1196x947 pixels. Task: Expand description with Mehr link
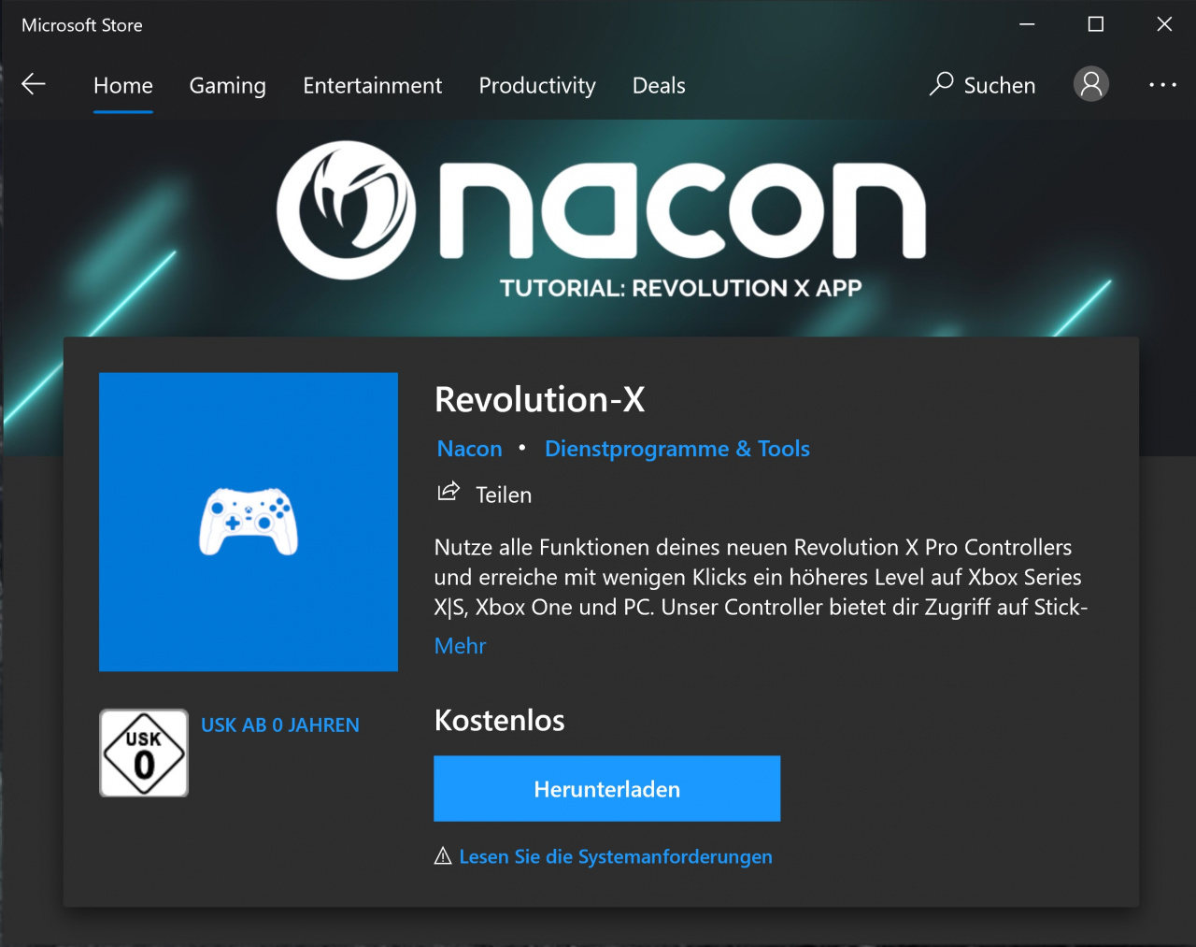pos(460,646)
